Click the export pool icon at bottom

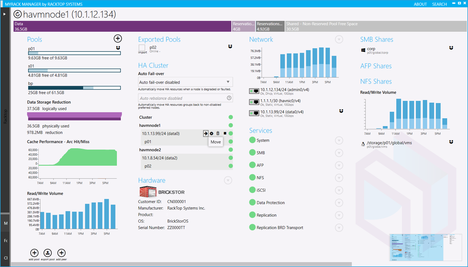(48, 253)
